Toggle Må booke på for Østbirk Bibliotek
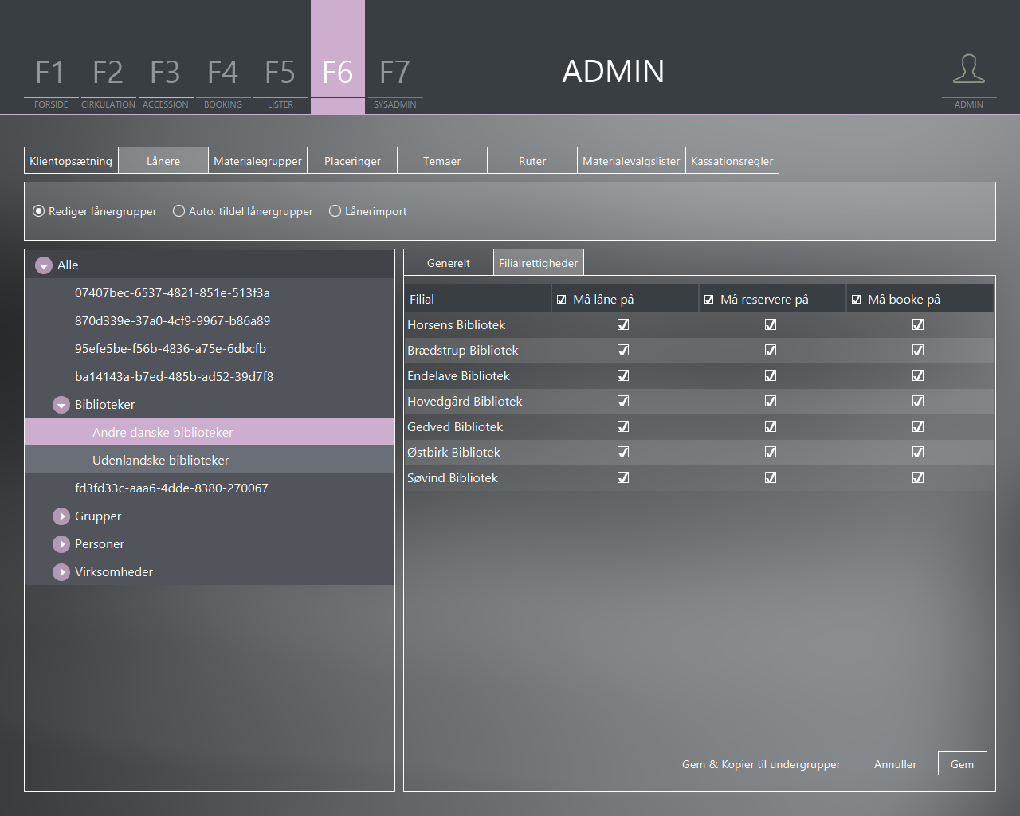 click(918, 452)
